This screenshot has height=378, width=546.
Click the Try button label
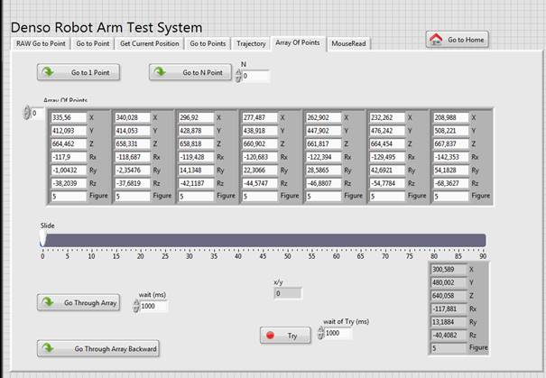click(x=292, y=336)
